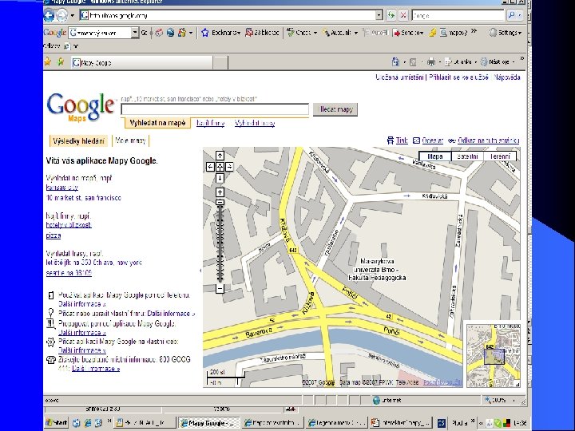
Task: Click the center map reset icon
Action: pyautogui.click(x=220, y=167)
